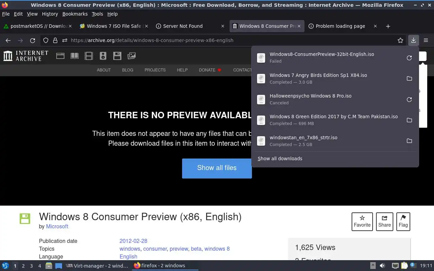Open the clock showing 19:11

click(426, 266)
